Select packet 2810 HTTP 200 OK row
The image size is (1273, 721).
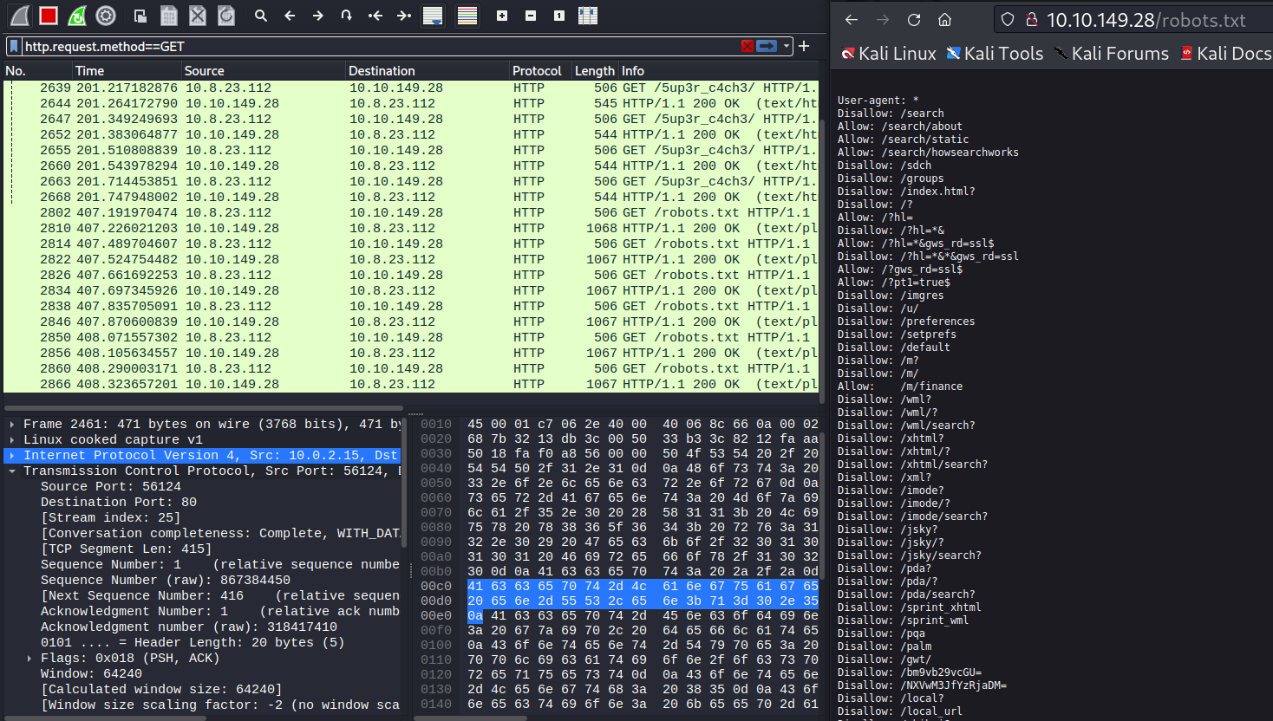(411, 228)
